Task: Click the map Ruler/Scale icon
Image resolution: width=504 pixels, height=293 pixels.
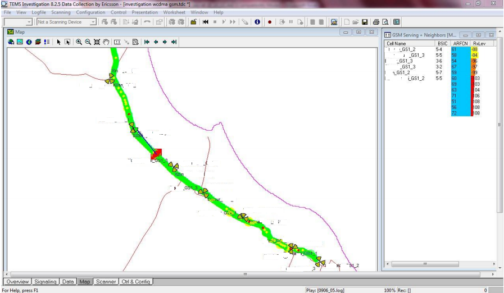Action: tap(117, 42)
